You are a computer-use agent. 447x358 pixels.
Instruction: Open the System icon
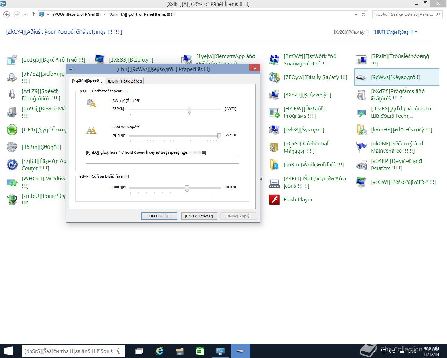coord(274,130)
